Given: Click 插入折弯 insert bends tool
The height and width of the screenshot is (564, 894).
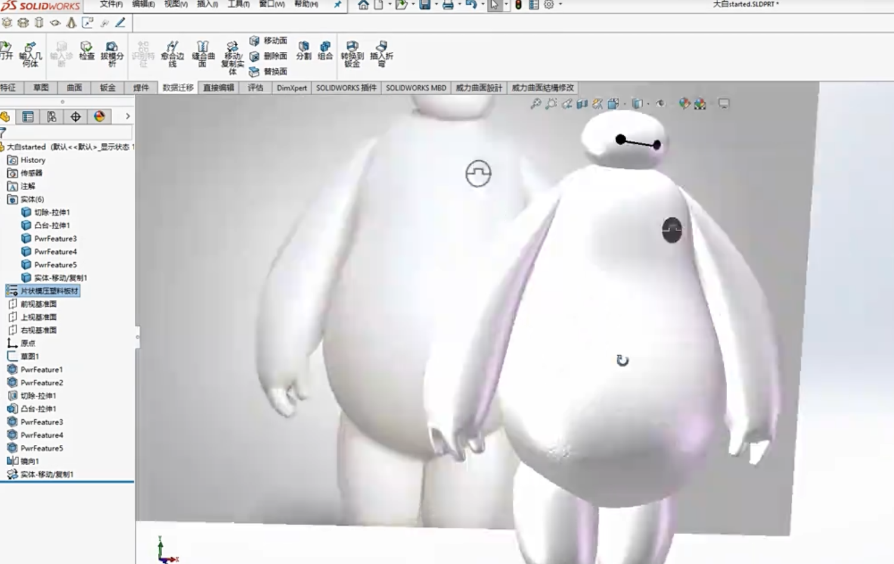Looking at the screenshot, I should (381, 54).
